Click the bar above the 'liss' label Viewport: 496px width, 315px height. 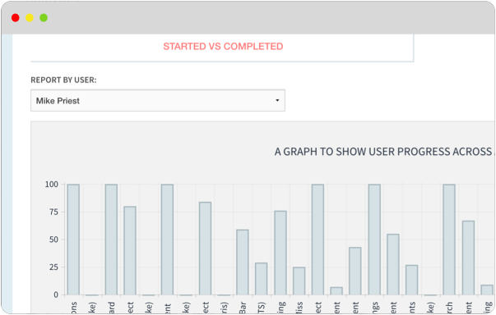pyautogui.click(x=299, y=281)
